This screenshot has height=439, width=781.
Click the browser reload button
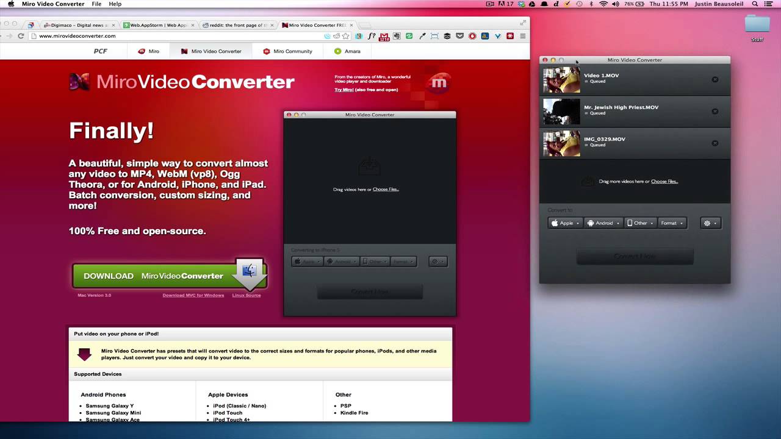click(x=21, y=36)
